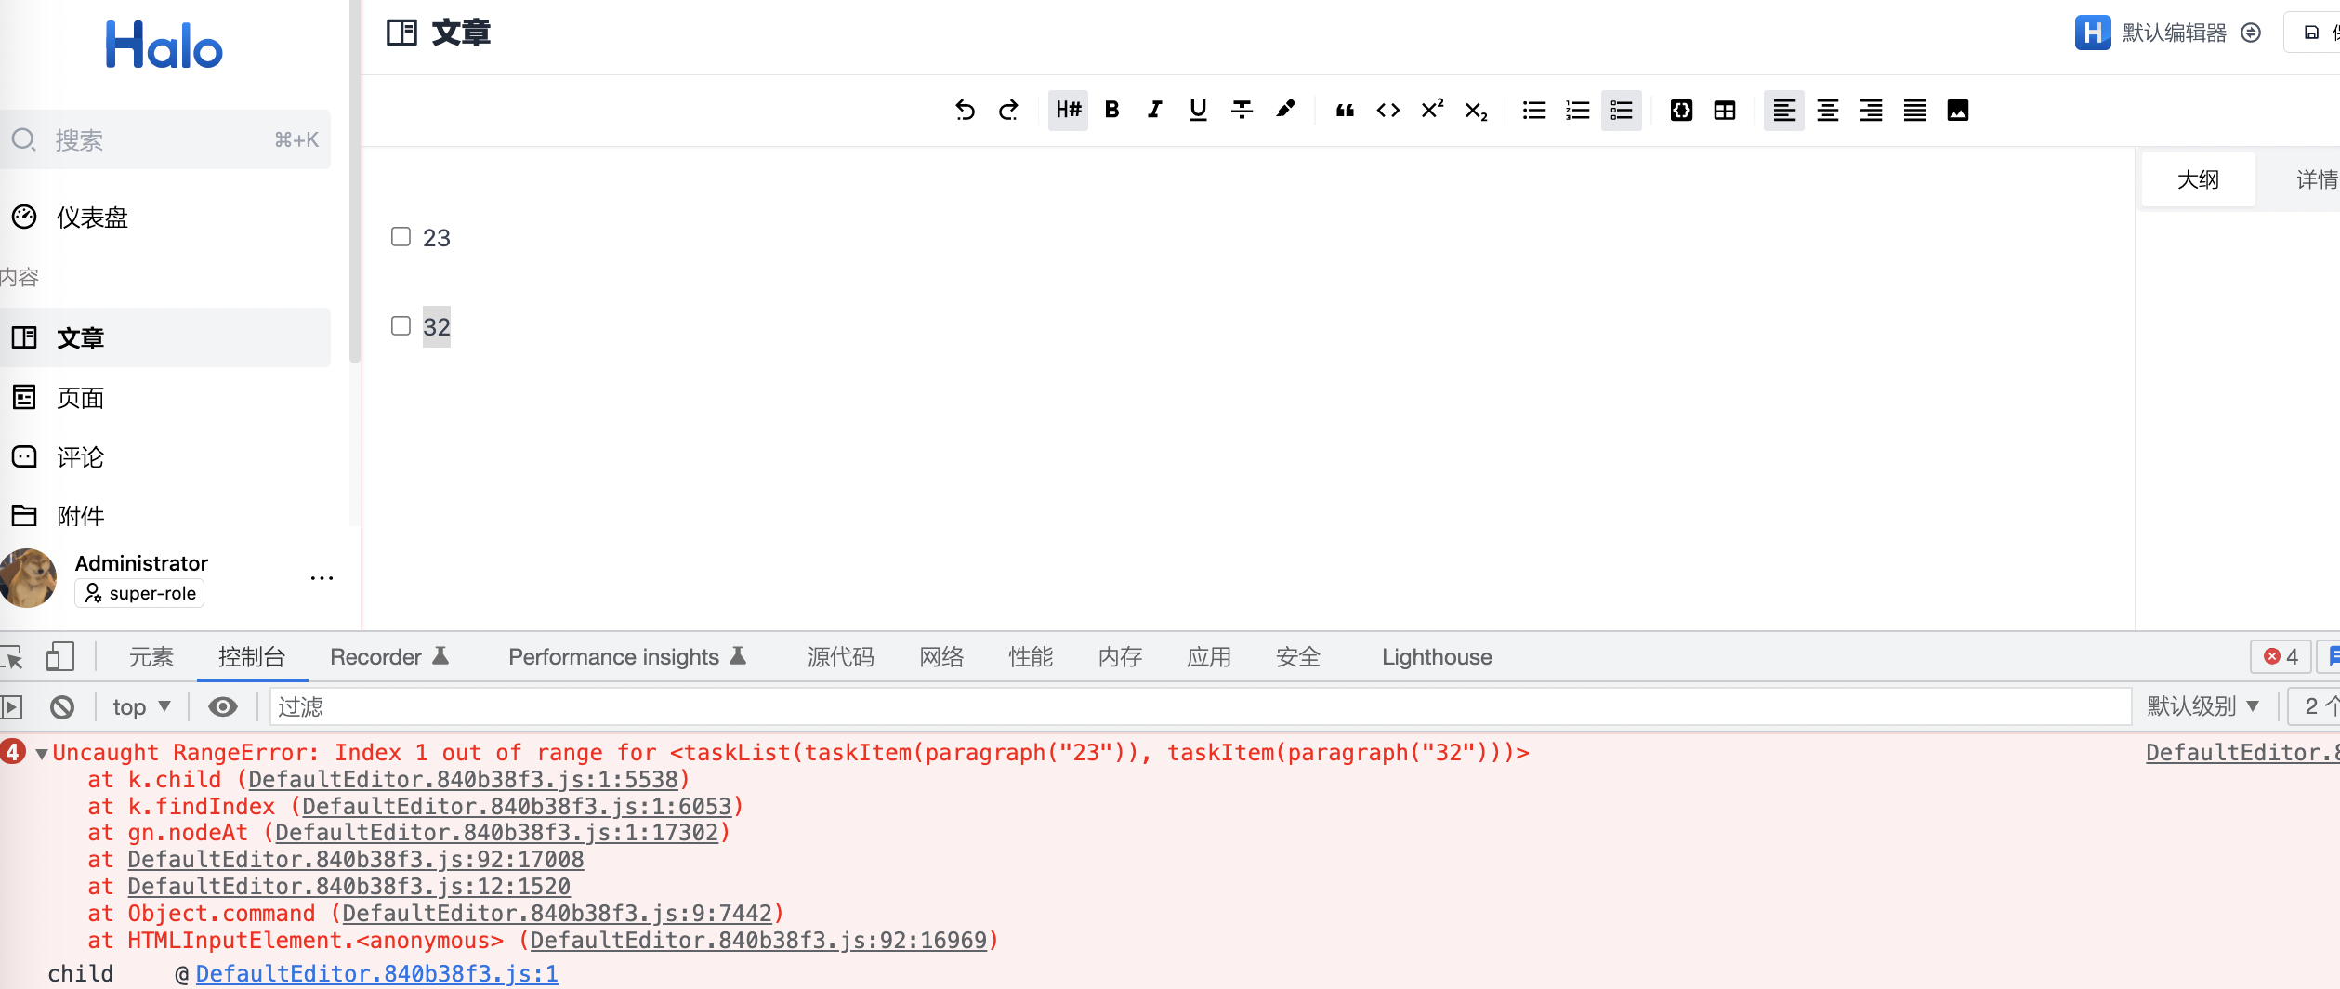Viewport: 2340px width, 989px height.
Task: Toggle the task list button
Action: pos(1622,111)
